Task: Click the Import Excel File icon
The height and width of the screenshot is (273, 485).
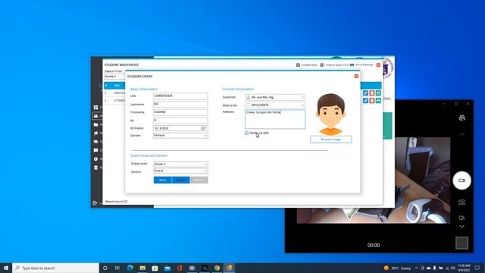Action: 322,65
